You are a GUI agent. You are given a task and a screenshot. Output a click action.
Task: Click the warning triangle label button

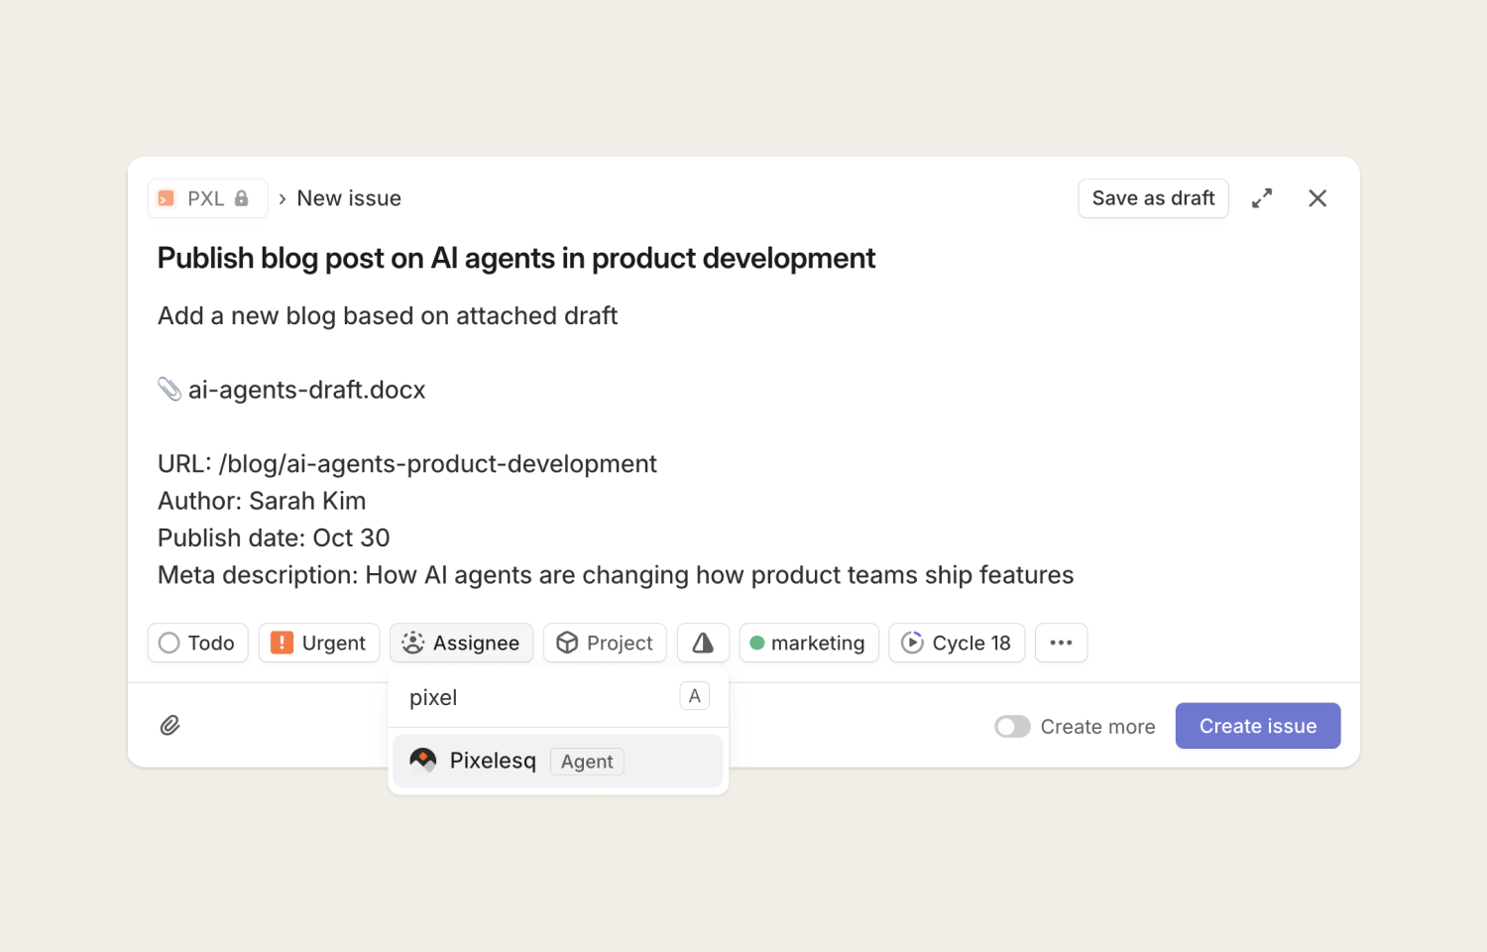(702, 643)
